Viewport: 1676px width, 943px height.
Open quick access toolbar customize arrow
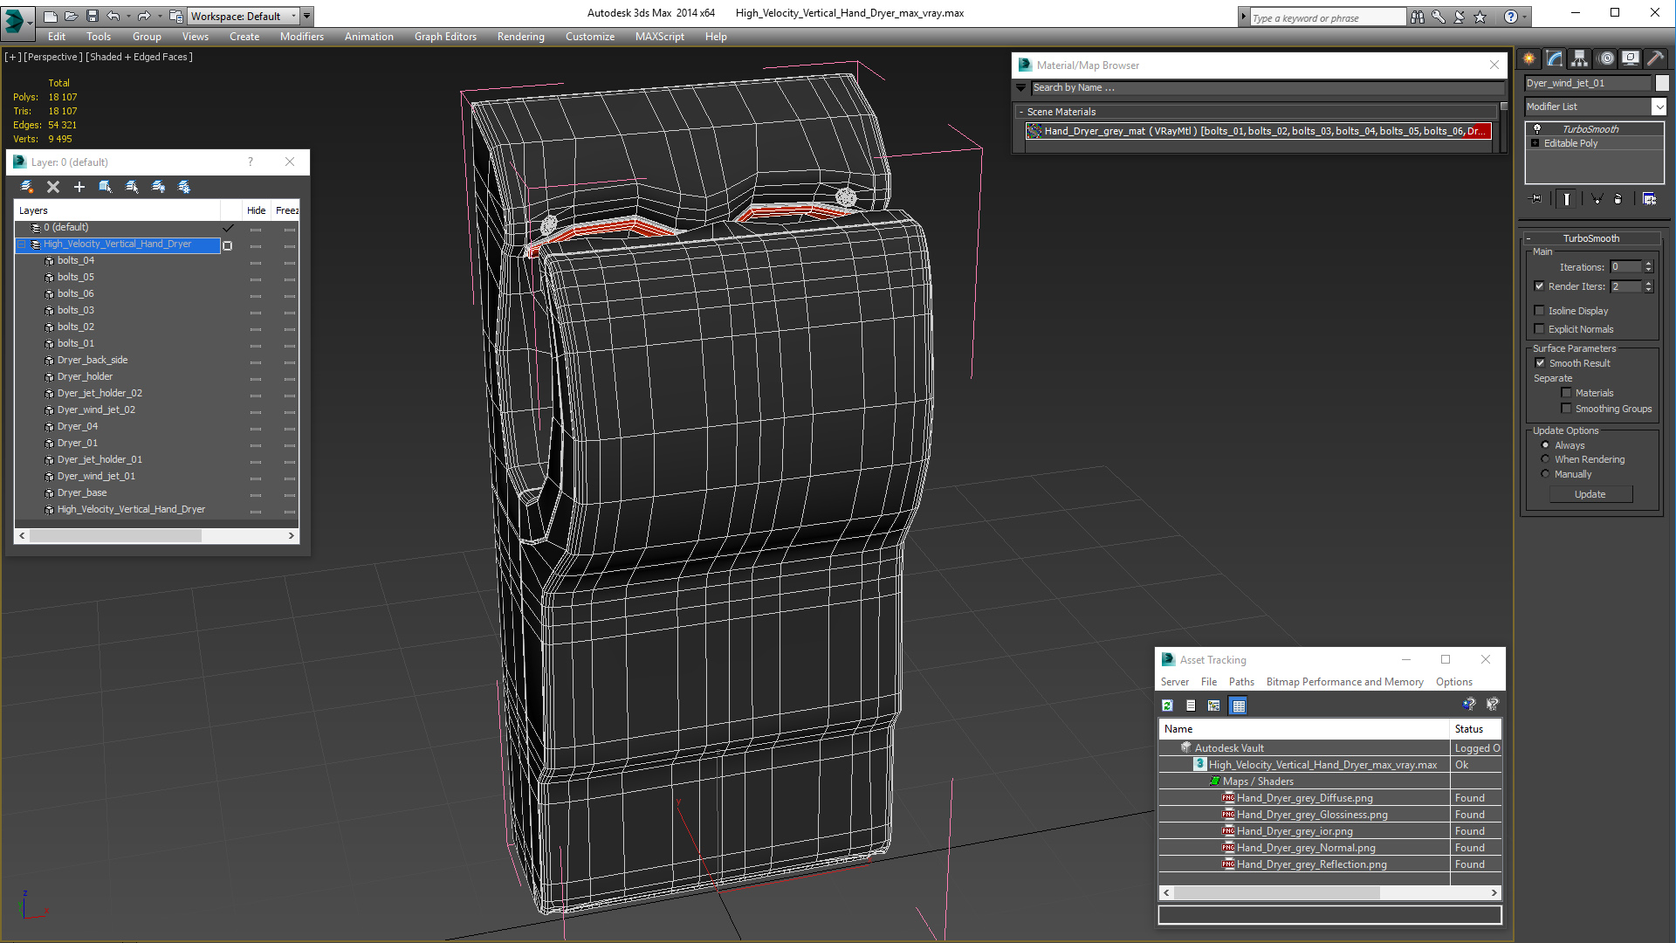[306, 16]
